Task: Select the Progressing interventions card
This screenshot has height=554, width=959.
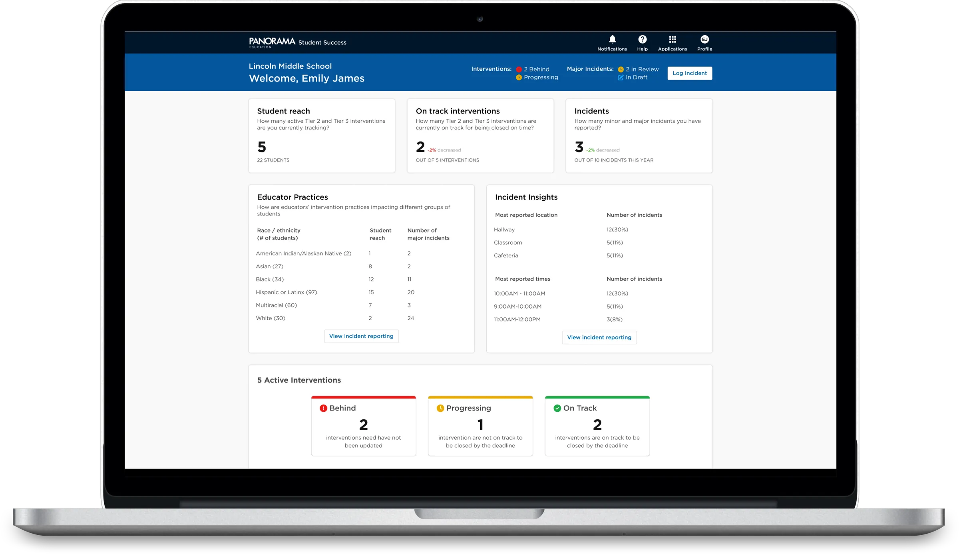Action: click(x=480, y=426)
